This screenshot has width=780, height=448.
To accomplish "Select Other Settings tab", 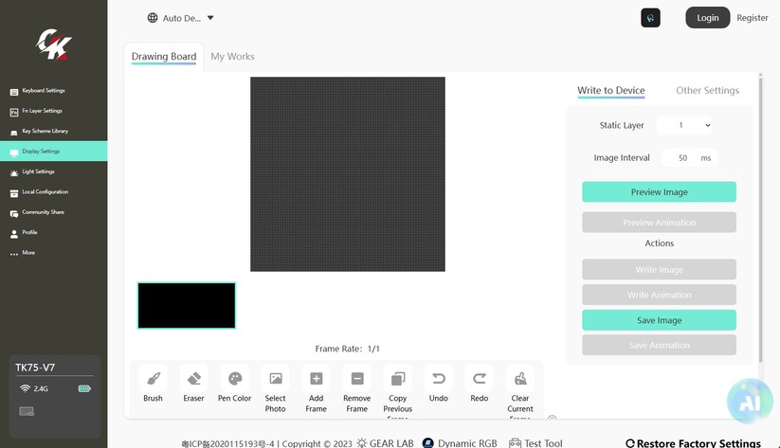I will pos(707,91).
